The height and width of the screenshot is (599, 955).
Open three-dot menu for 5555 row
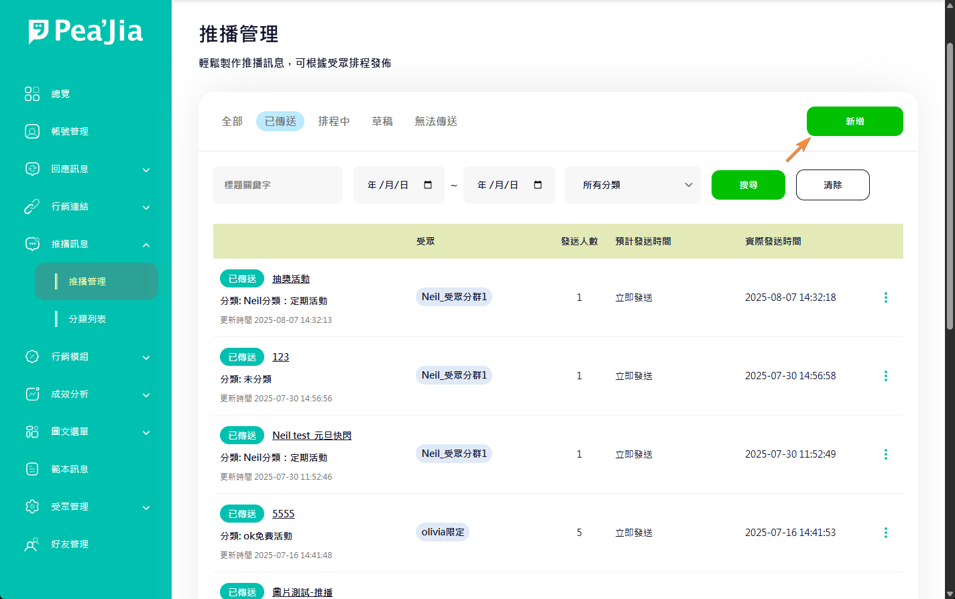[885, 533]
